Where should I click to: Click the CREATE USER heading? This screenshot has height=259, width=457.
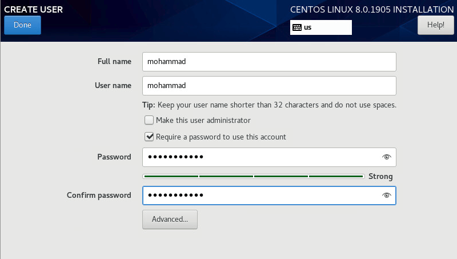(33, 10)
